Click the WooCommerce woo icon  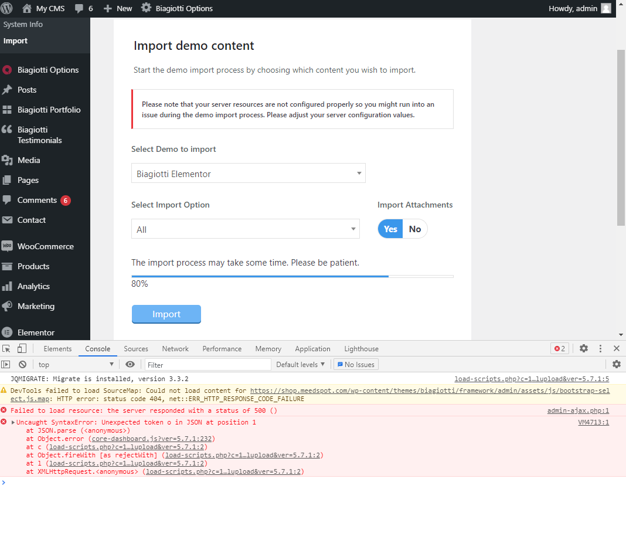7,246
